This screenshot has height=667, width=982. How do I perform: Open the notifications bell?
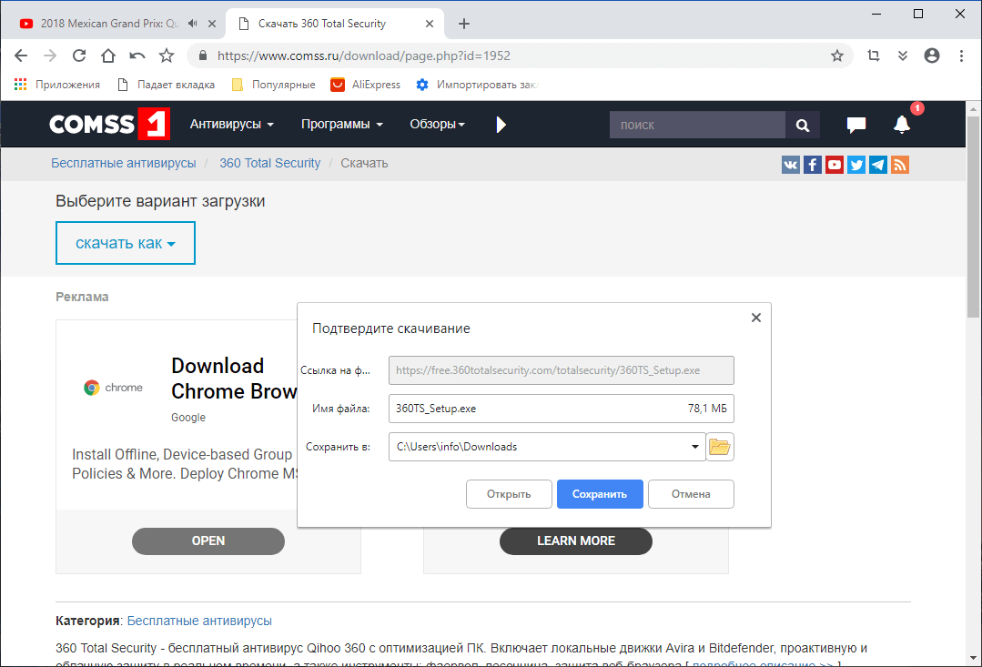click(x=902, y=124)
